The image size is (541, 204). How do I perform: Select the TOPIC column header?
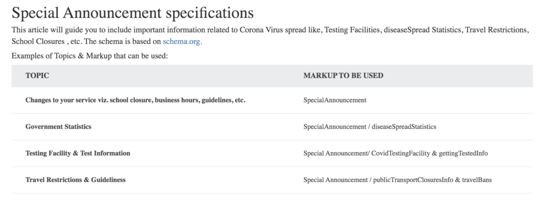click(x=38, y=76)
